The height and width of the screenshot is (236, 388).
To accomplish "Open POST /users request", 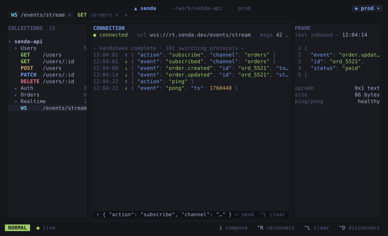I will [x=48, y=68].
